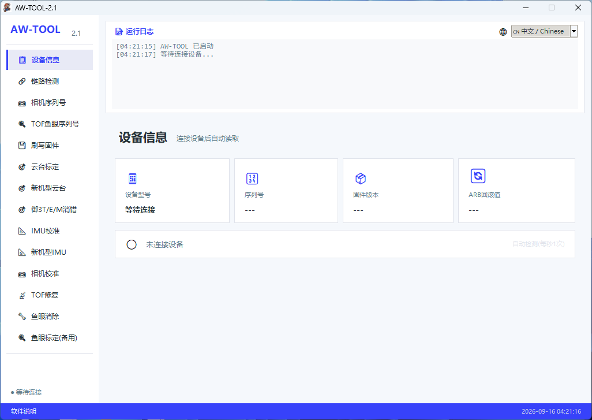Click the 等待连接 sidebar status
The width and height of the screenshot is (592, 420).
pos(27,392)
